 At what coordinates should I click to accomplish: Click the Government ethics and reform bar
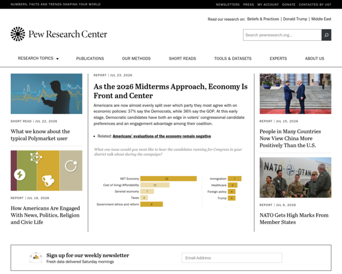pos(152,204)
